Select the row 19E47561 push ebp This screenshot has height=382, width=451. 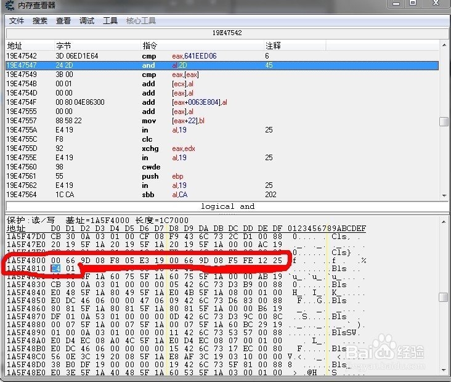click(222, 176)
